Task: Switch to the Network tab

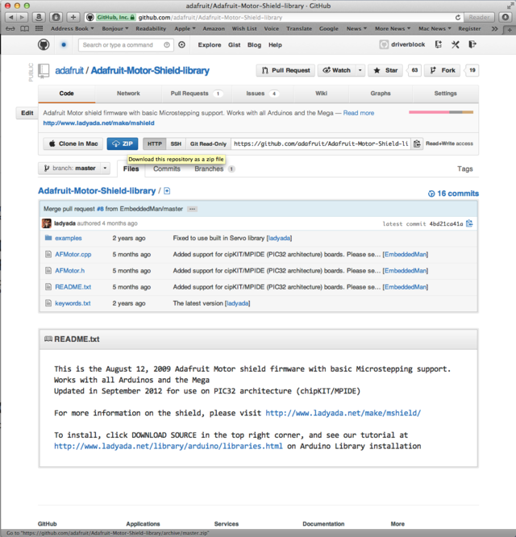Action: [x=128, y=94]
